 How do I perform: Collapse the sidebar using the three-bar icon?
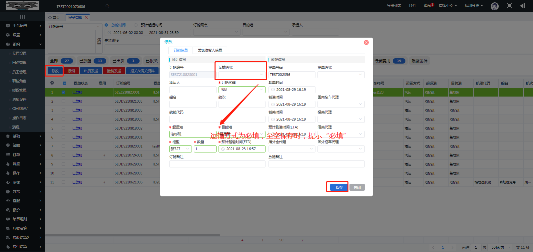coord(22,17)
